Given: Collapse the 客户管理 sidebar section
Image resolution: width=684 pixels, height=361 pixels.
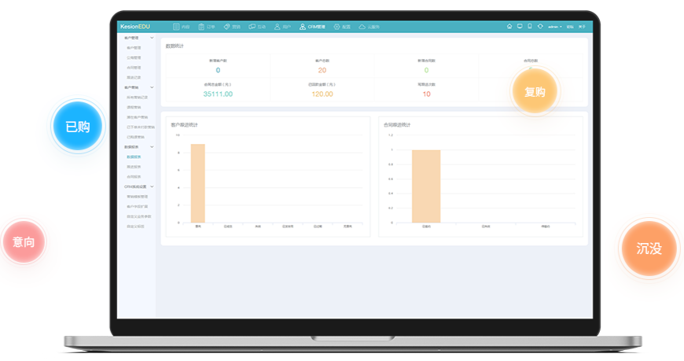Looking at the screenshot, I should 152,38.
